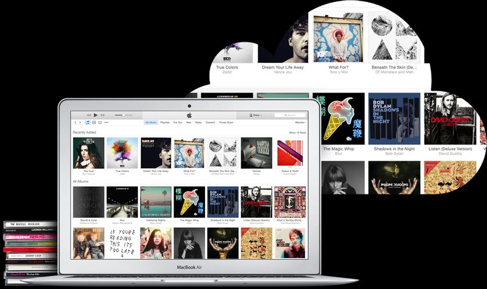Click 'What a Terrible World...' title text

coord(290,220)
